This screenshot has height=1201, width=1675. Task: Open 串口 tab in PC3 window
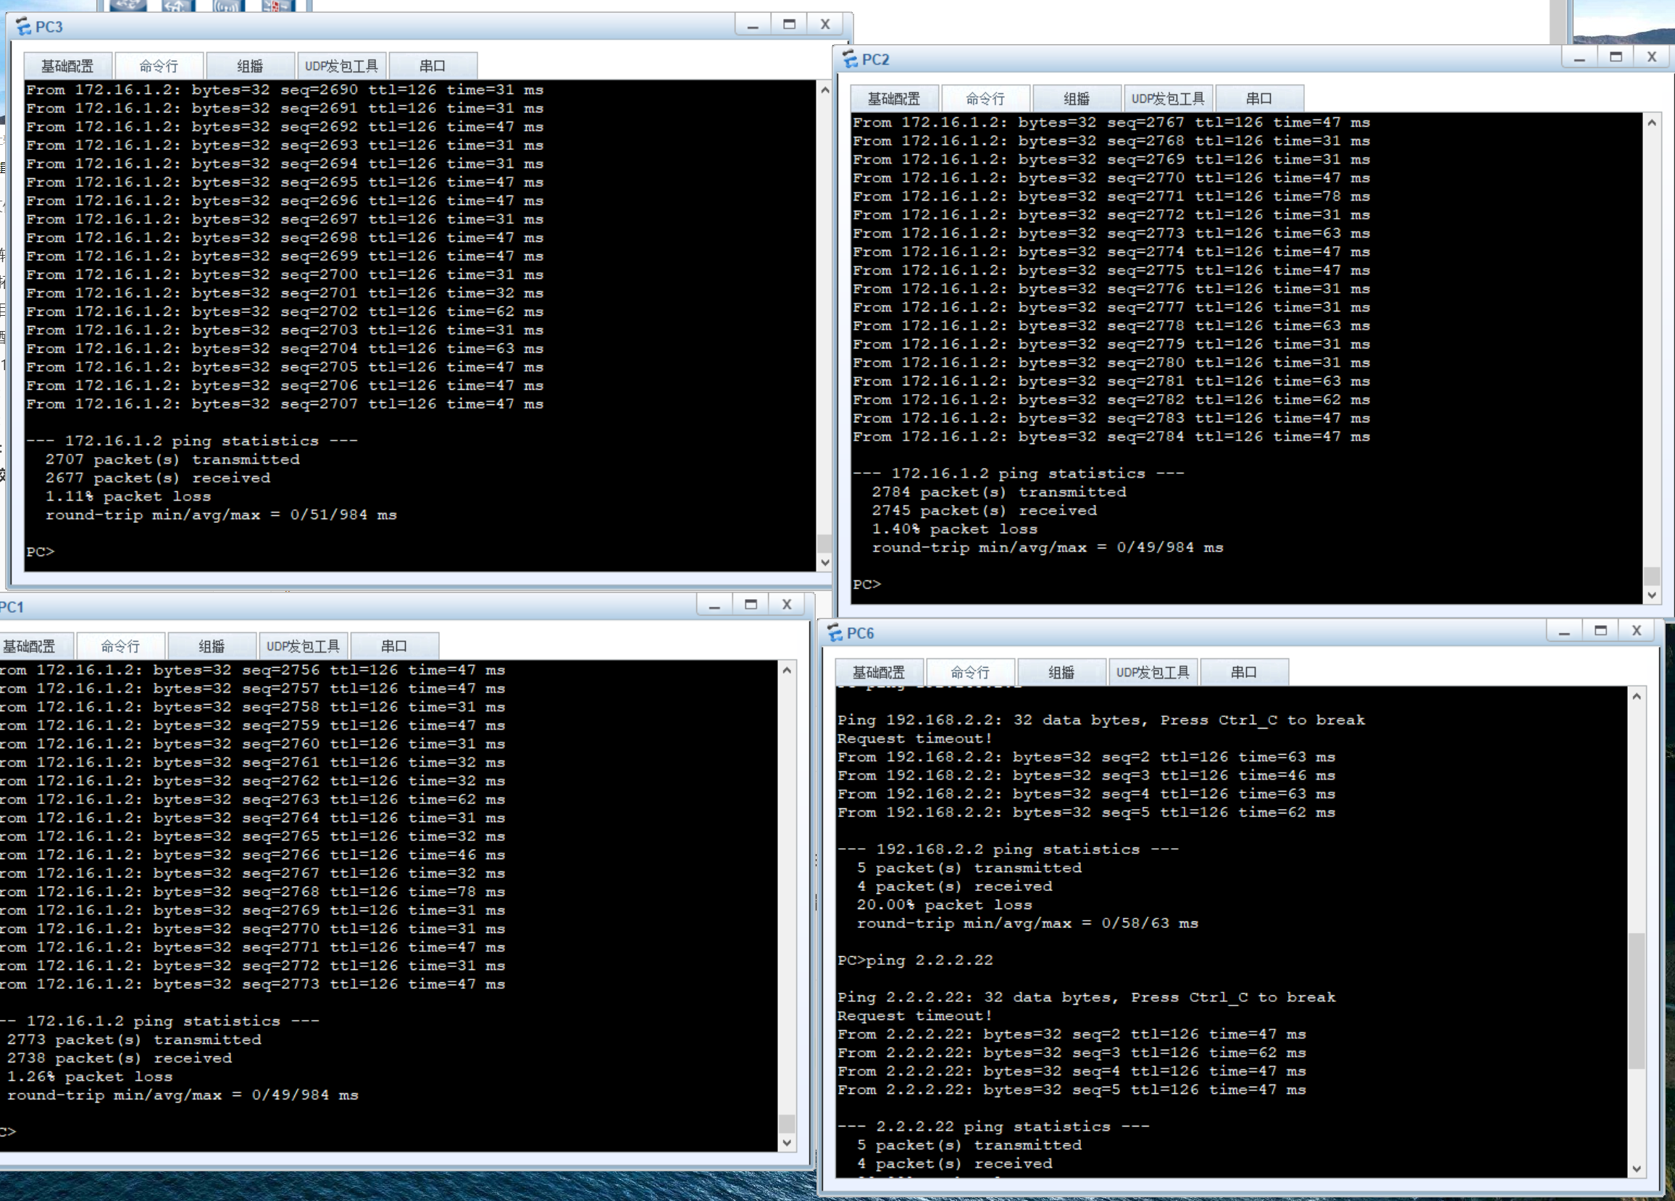click(432, 67)
